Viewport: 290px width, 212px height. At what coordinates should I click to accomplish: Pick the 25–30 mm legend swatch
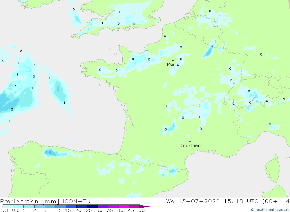click(92, 206)
